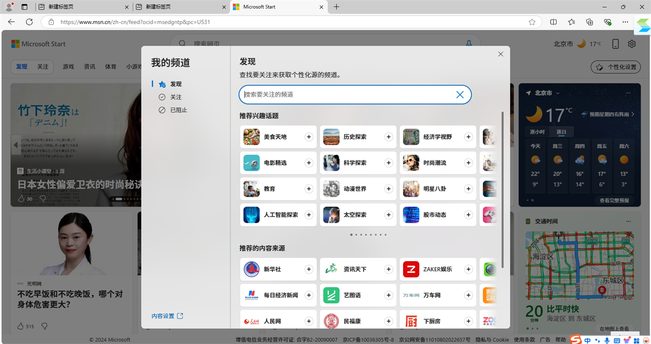This screenshot has height=344, width=651.
Task: Open the Favorites list icon
Action: (x=572, y=22)
